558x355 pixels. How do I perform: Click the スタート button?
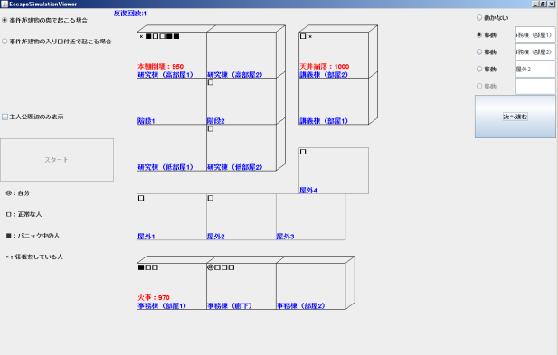(57, 160)
